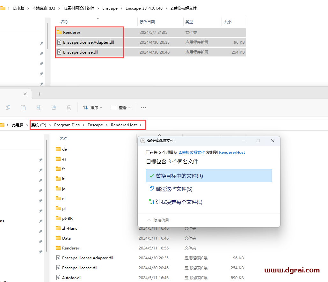
Task: Click 本地磁盘 (D:) in the breadcrumb
Action: pyautogui.click(x=43, y=8)
